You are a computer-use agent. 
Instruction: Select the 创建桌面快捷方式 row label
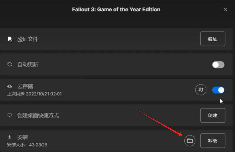38,115
